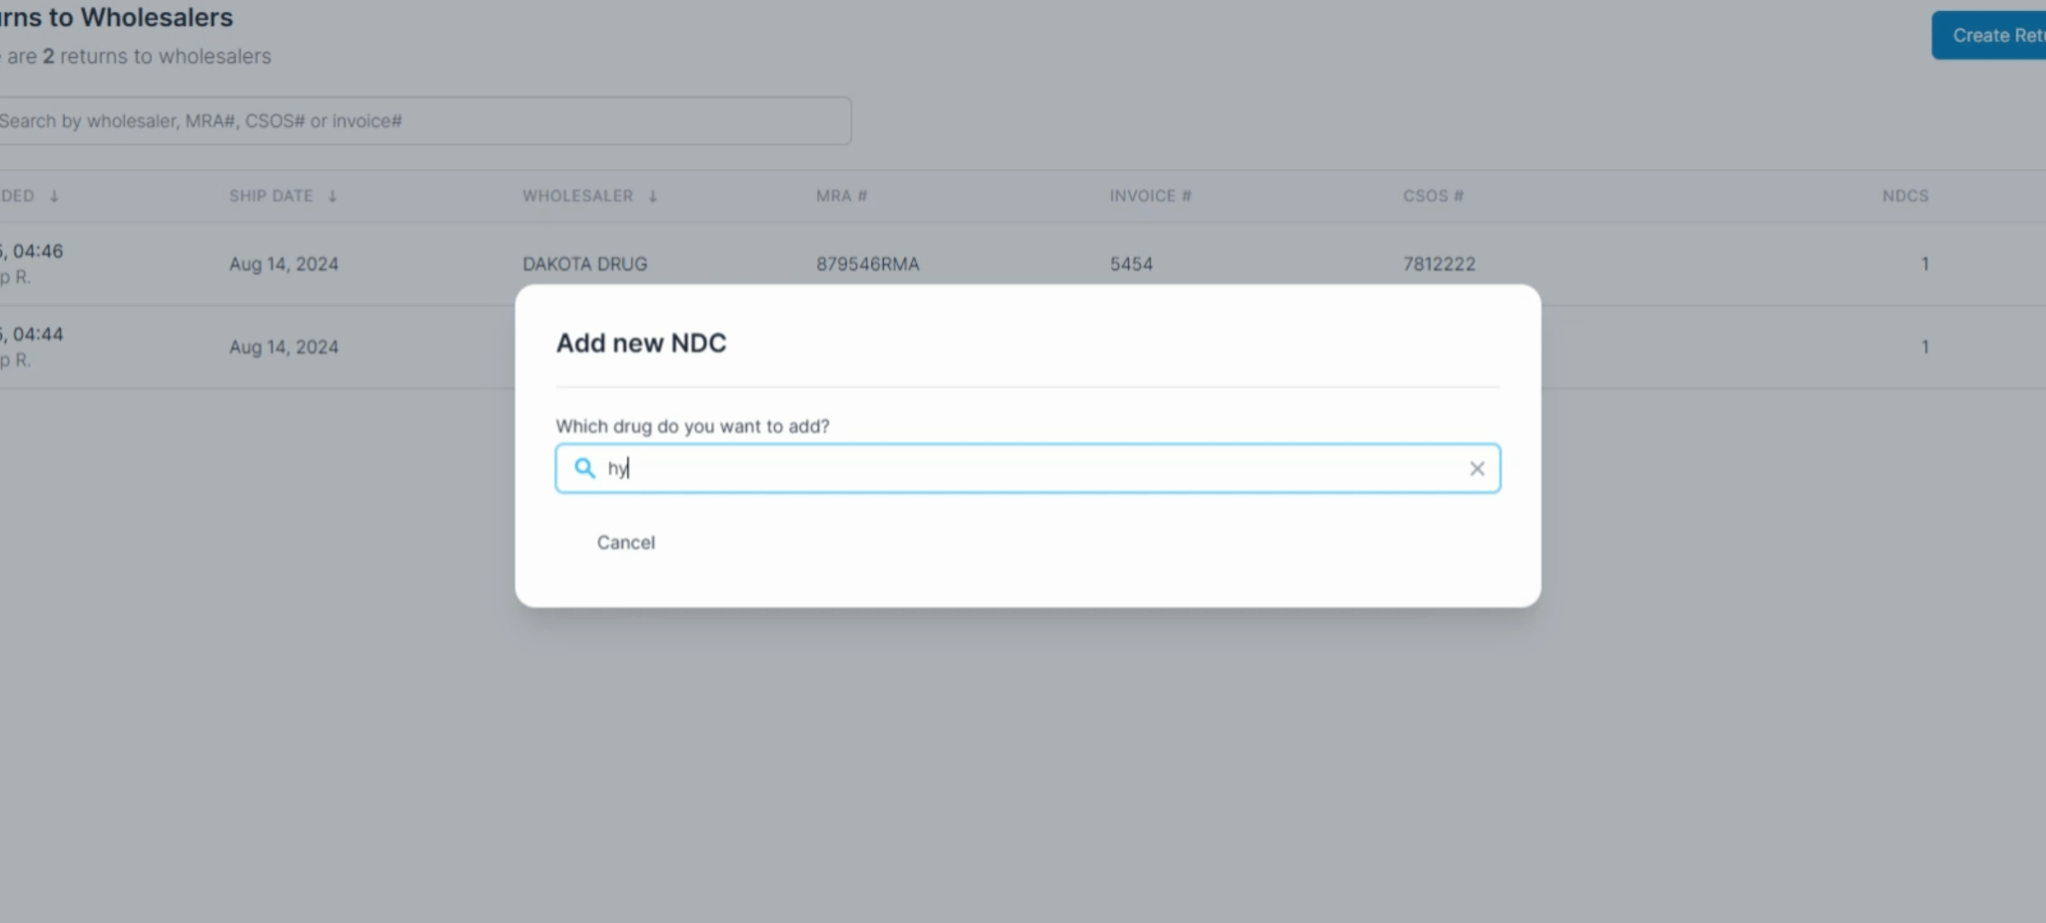Viewport: 2046px width, 923px height.
Task: Select the DAKOTA DRUG wholesaler cell
Action: [585, 264]
